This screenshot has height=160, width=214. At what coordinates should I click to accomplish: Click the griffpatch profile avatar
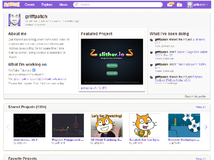14,20
